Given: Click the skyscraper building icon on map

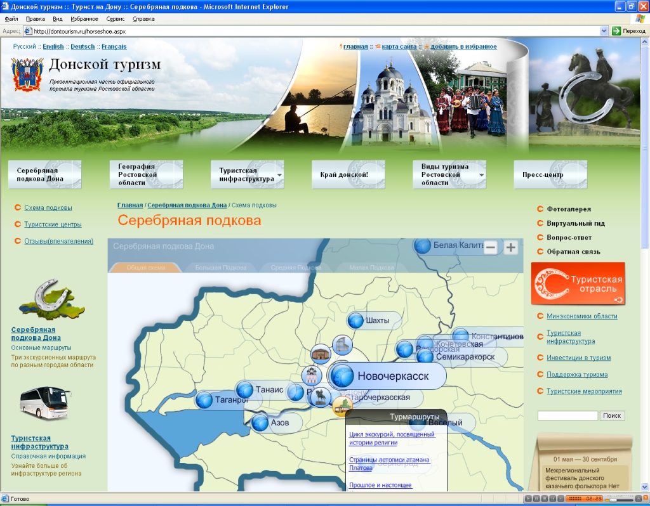Looking at the screenshot, I should coord(342,346).
